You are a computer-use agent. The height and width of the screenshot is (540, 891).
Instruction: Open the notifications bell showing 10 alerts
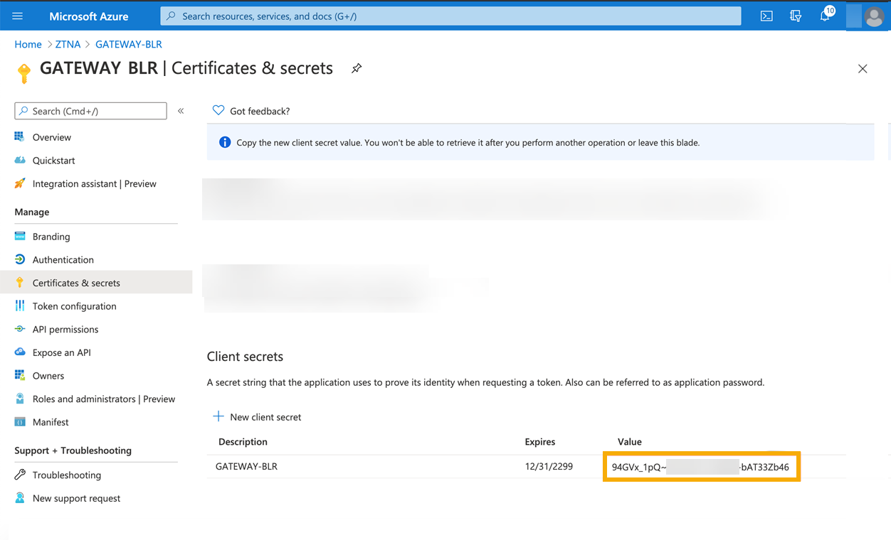coord(826,16)
